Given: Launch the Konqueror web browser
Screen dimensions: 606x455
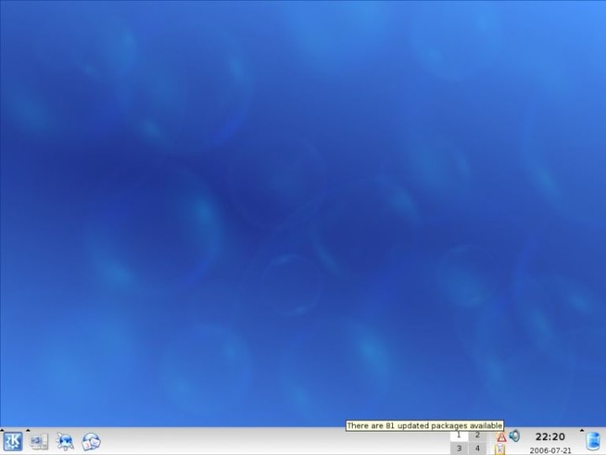Looking at the screenshot, I should pos(65,442).
